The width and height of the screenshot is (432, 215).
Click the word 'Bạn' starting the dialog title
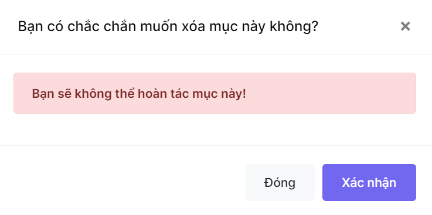tap(30, 27)
